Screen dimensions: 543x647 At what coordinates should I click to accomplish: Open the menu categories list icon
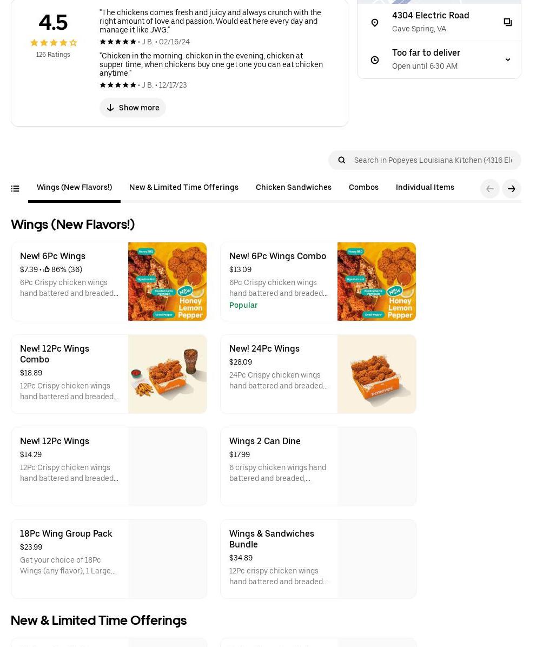[15, 189]
